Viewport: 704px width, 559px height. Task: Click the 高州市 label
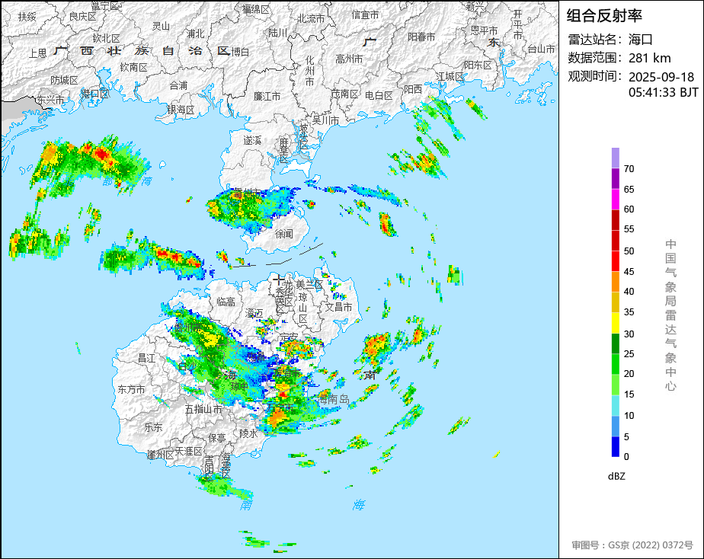[349, 59]
